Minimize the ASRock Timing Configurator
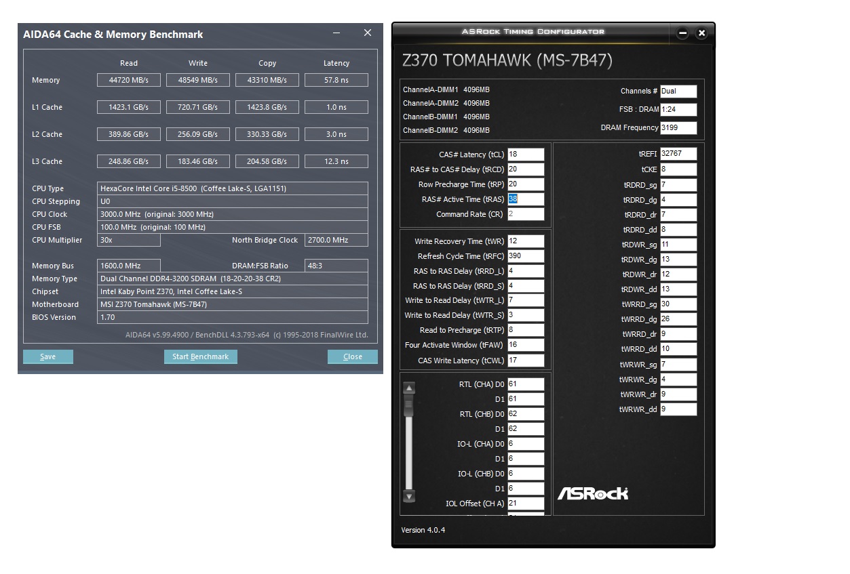The height and width of the screenshot is (574, 850). (x=682, y=33)
